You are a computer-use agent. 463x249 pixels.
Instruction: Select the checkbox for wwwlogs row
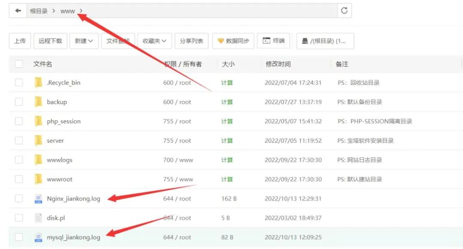click(19, 160)
